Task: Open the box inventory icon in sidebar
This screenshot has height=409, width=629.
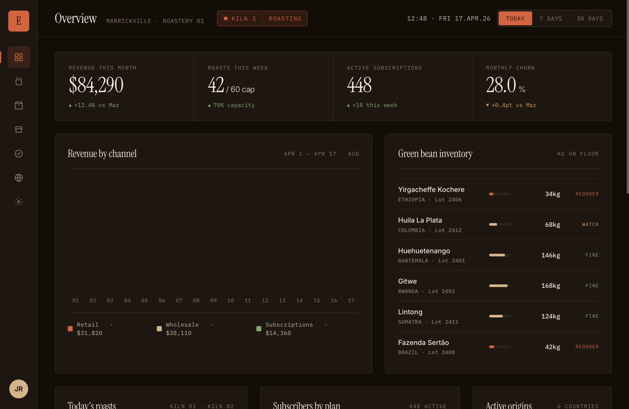Action: click(x=18, y=105)
